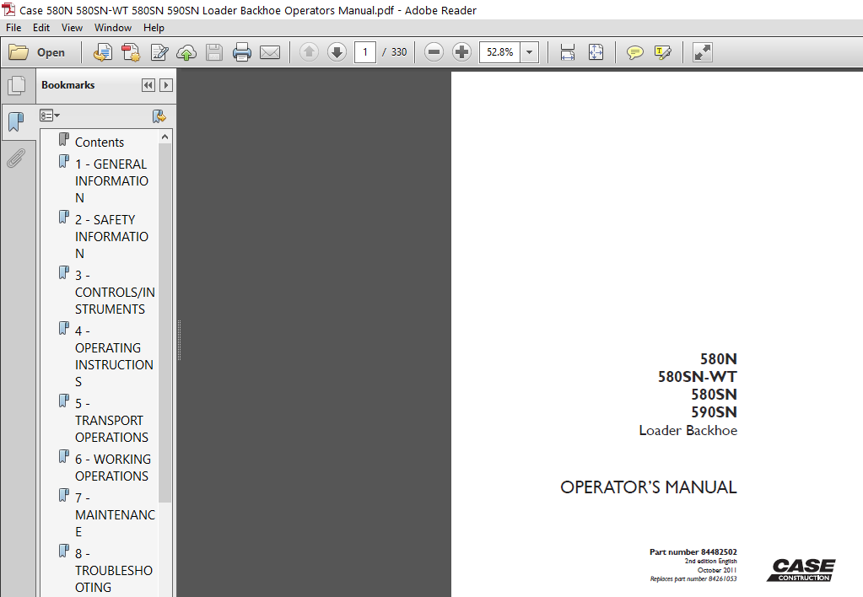Image resolution: width=863 pixels, height=597 pixels.
Task: Click the 52.8% zoom value field
Action: coord(499,52)
